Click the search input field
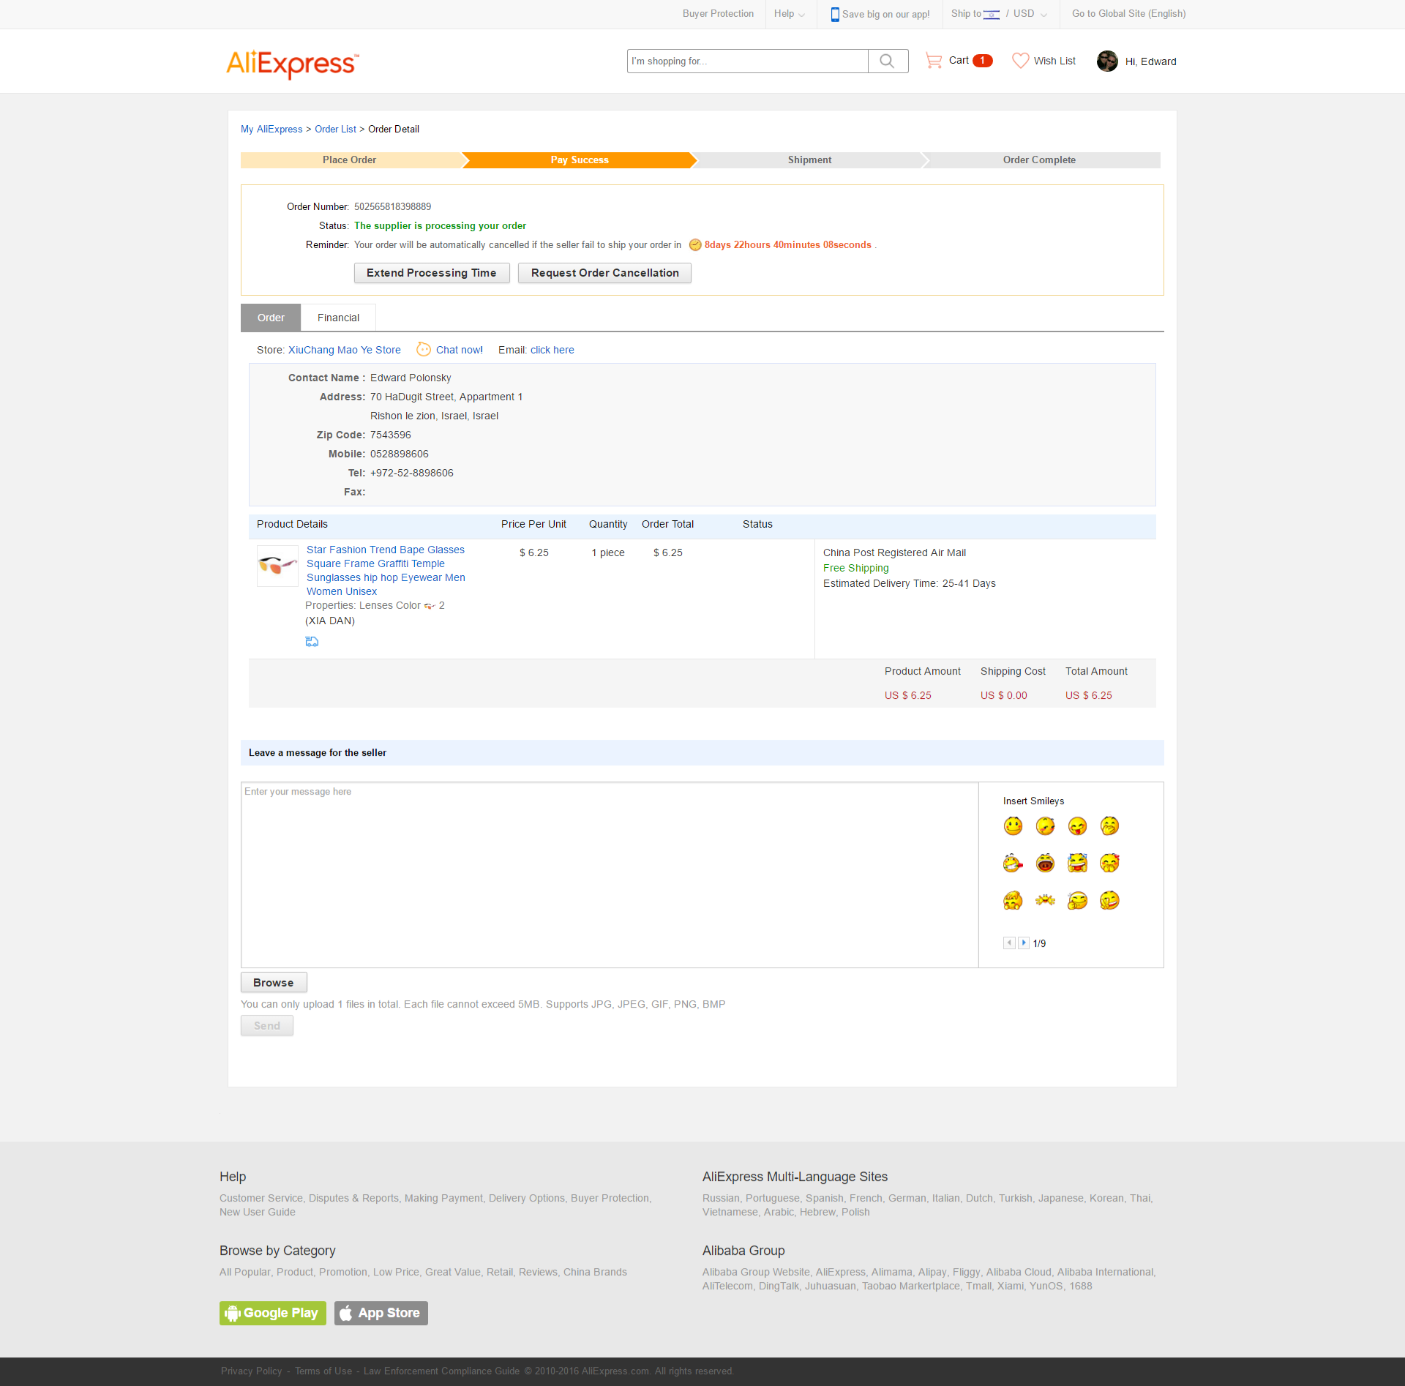 point(748,61)
